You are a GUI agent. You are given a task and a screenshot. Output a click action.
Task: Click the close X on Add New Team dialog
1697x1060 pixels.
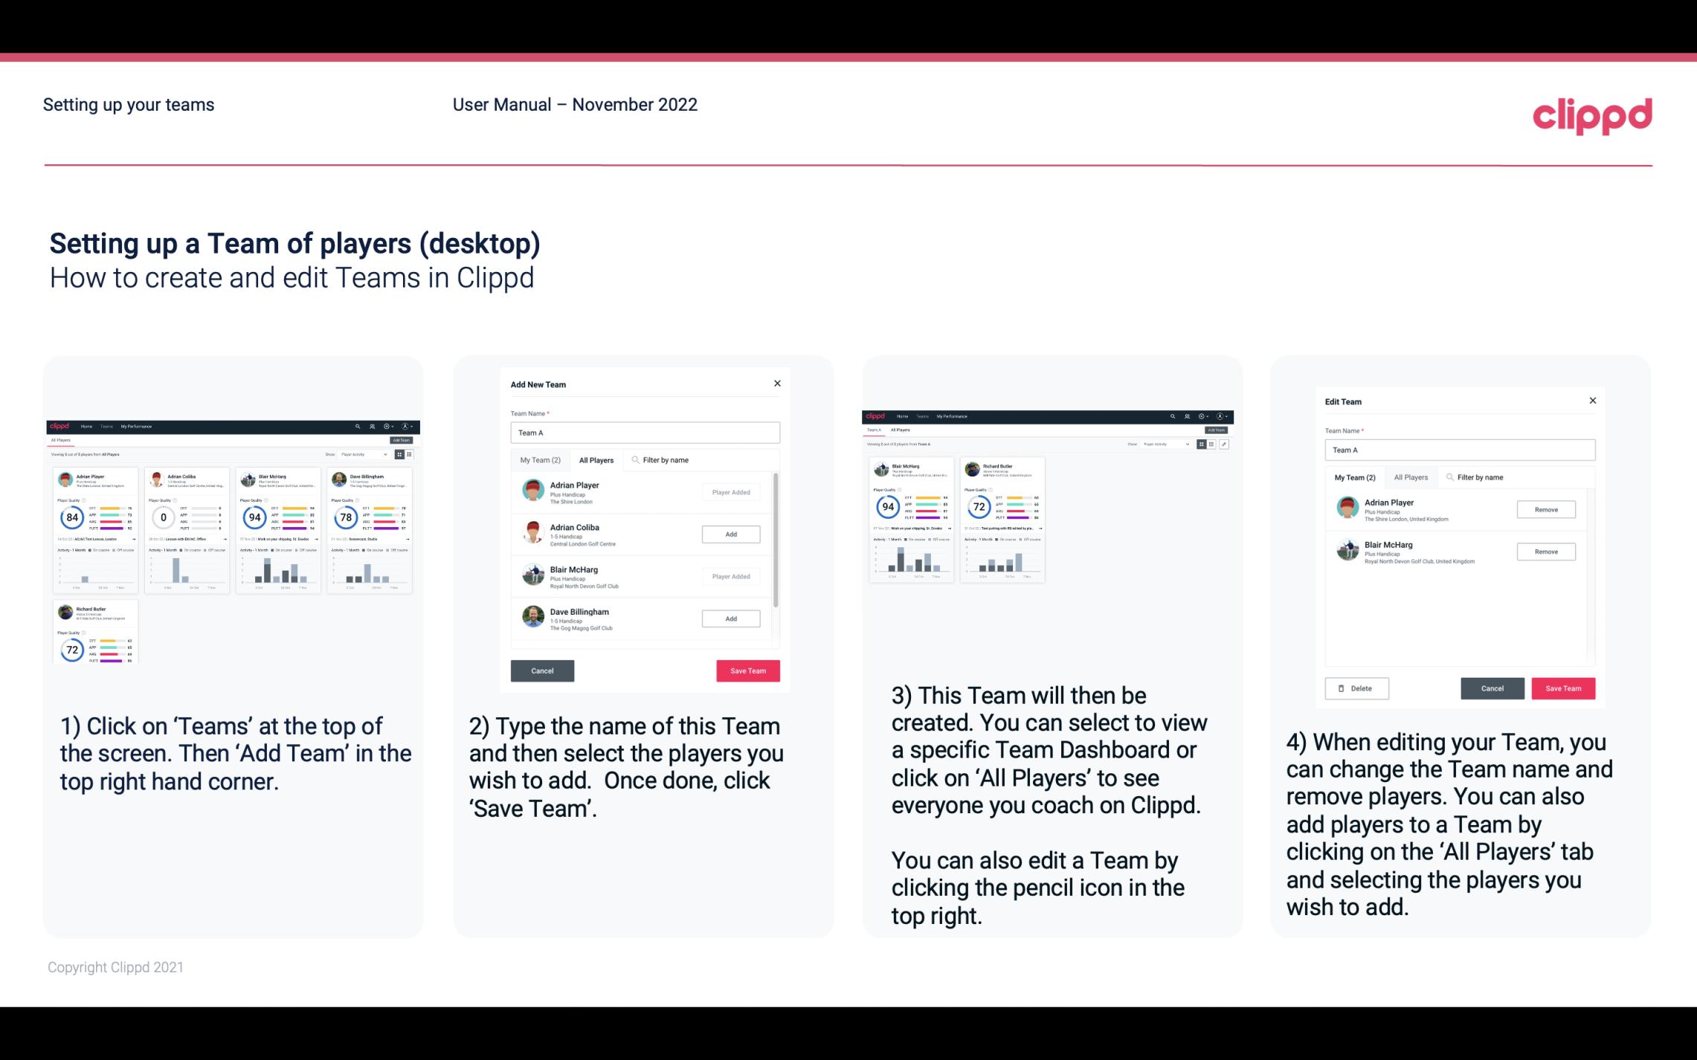coord(776,385)
